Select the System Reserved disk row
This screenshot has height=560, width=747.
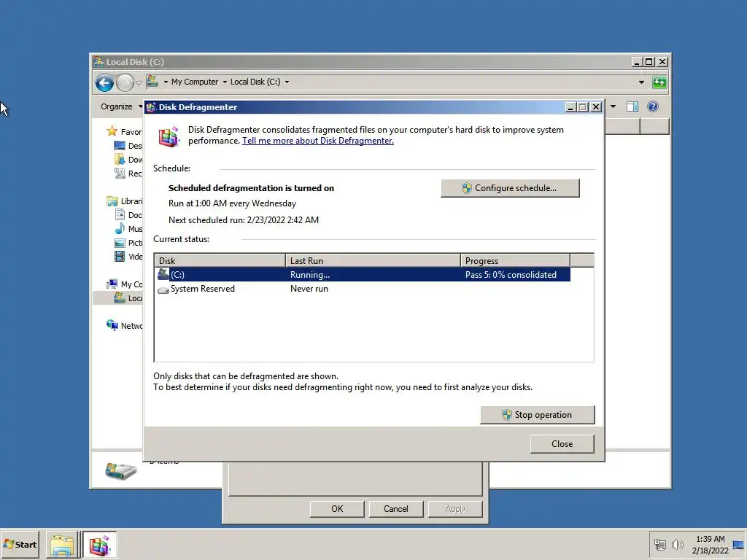tap(362, 289)
